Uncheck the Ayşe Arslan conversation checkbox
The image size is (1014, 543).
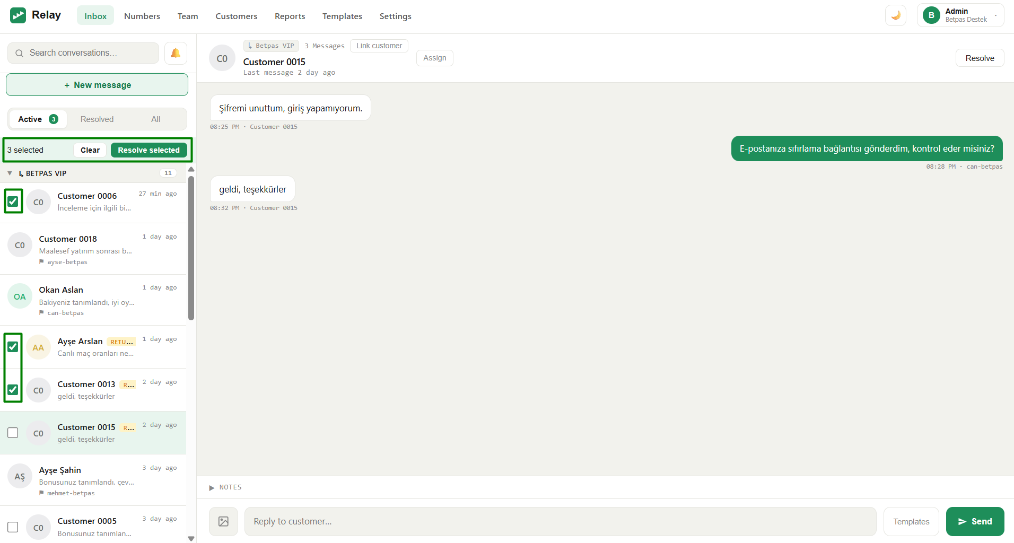coord(13,347)
